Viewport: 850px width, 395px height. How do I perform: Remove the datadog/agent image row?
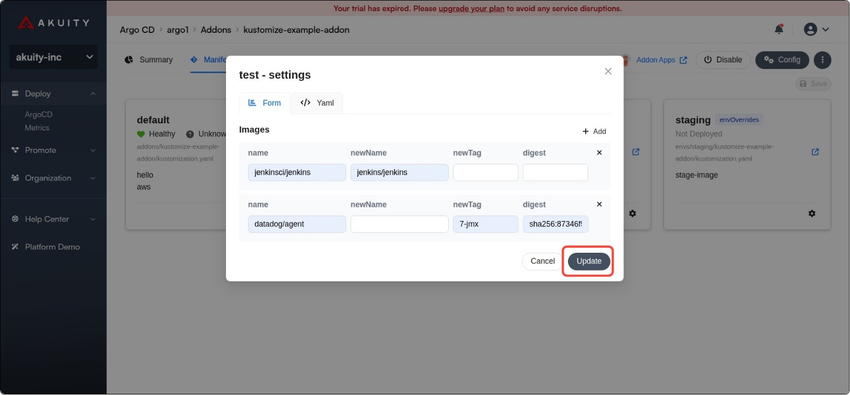599,204
